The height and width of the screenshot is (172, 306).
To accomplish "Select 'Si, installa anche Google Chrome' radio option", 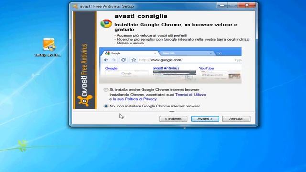I will (106, 90).
